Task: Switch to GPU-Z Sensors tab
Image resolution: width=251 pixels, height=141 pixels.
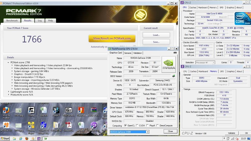Action: [128, 53]
